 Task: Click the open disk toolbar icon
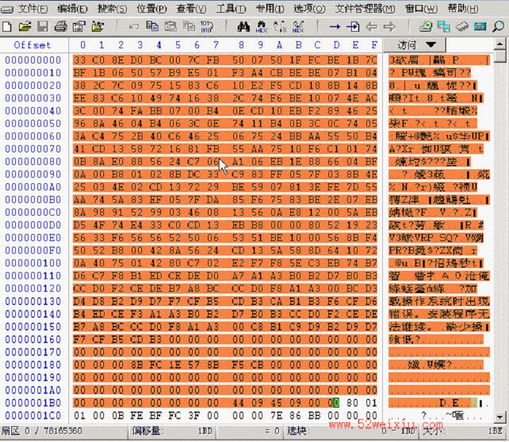click(425, 26)
